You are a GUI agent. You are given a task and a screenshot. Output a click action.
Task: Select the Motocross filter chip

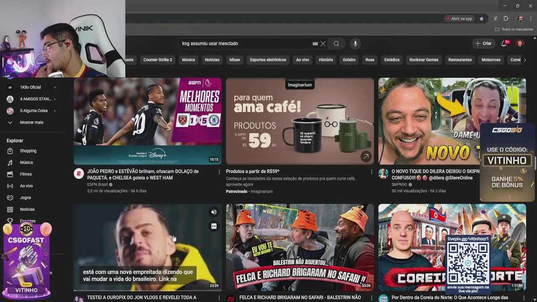click(491, 60)
